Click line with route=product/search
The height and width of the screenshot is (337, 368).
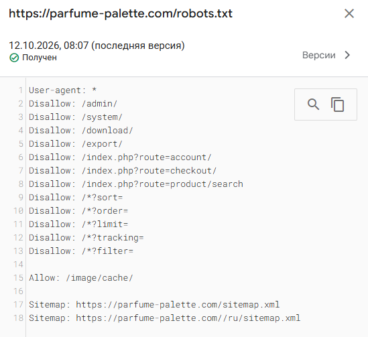(x=136, y=184)
